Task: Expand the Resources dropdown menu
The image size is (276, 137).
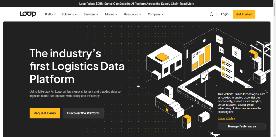Action: pyautogui.click(x=133, y=15)
